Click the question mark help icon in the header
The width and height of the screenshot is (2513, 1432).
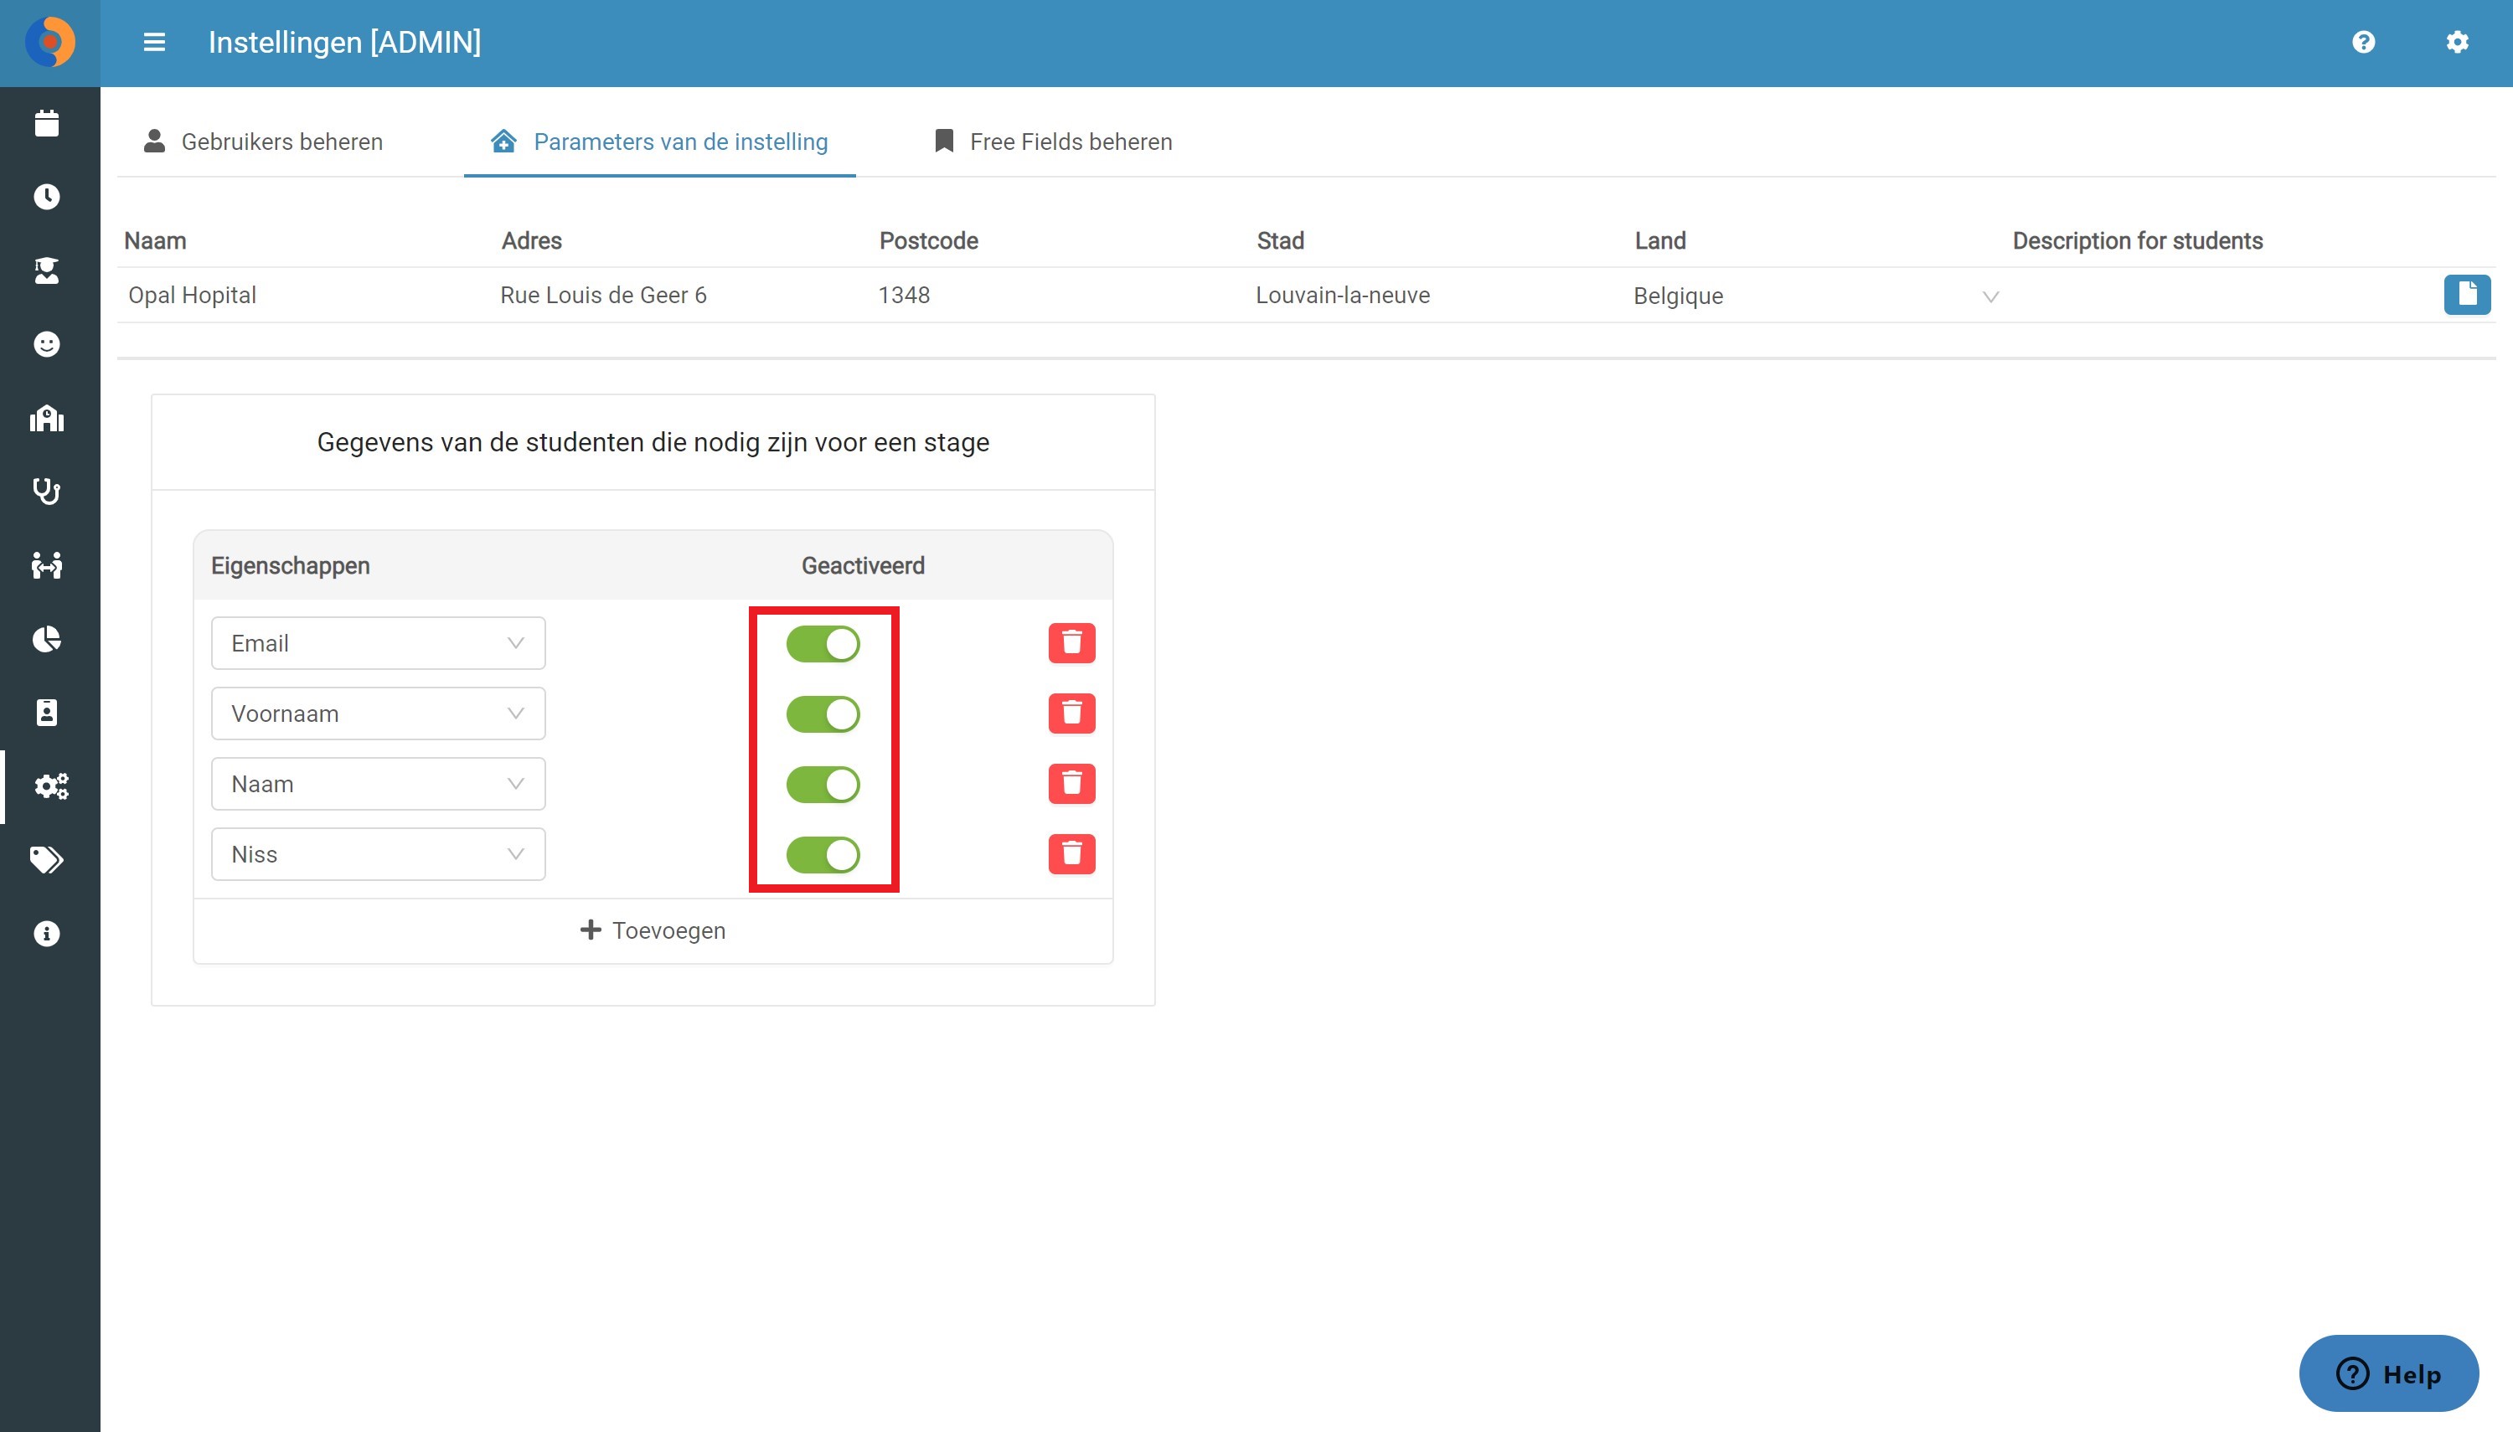2364,43
